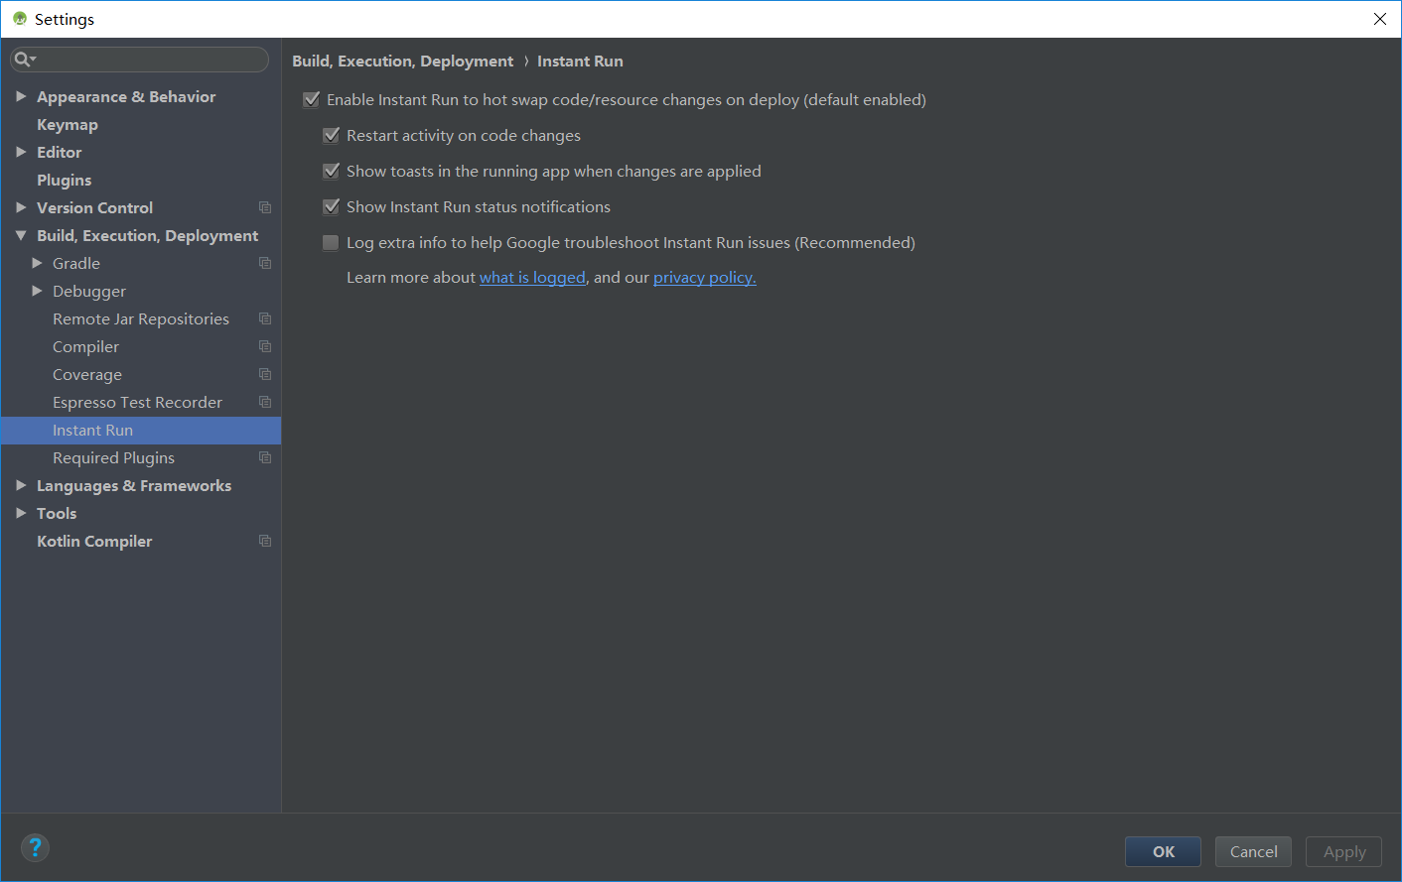Screen dimensions: 1402x882
Task: Click project-level icon beside Compiler
Action: point(265,346)
